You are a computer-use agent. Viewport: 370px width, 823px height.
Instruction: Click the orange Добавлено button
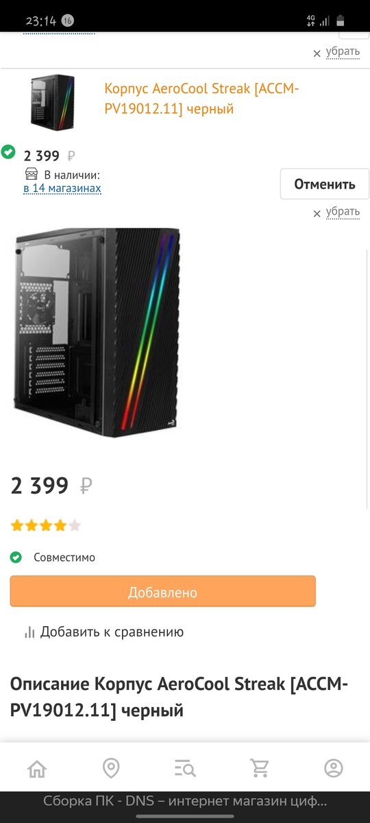163,591
